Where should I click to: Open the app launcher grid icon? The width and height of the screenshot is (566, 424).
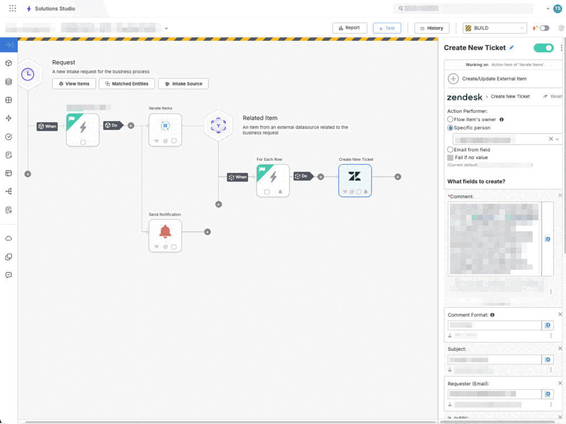[x=13, y=9]
